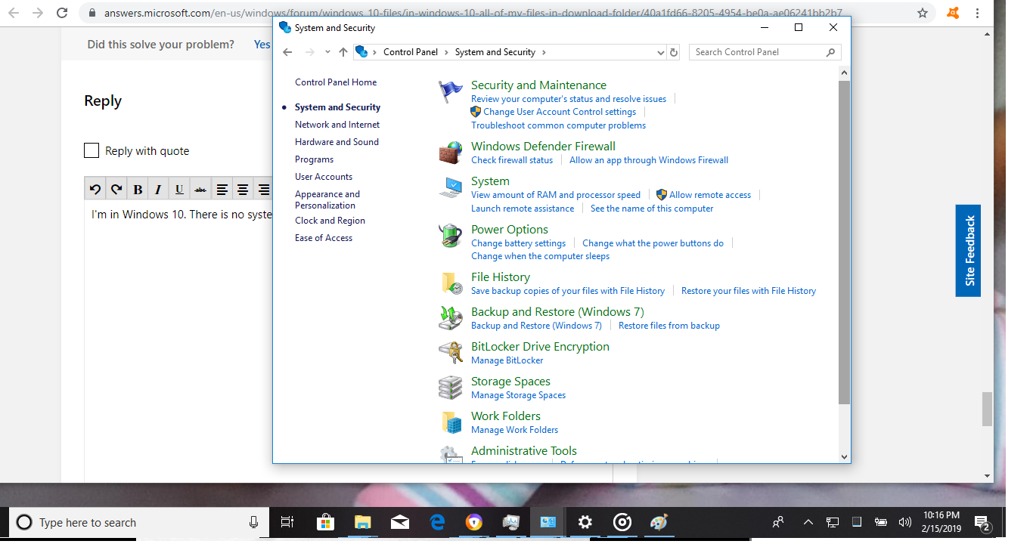Viewport: 1033px width, 544px height.
Task: Click the browser page vertical scrollbar thumb
Action: [x=987, y=409]
